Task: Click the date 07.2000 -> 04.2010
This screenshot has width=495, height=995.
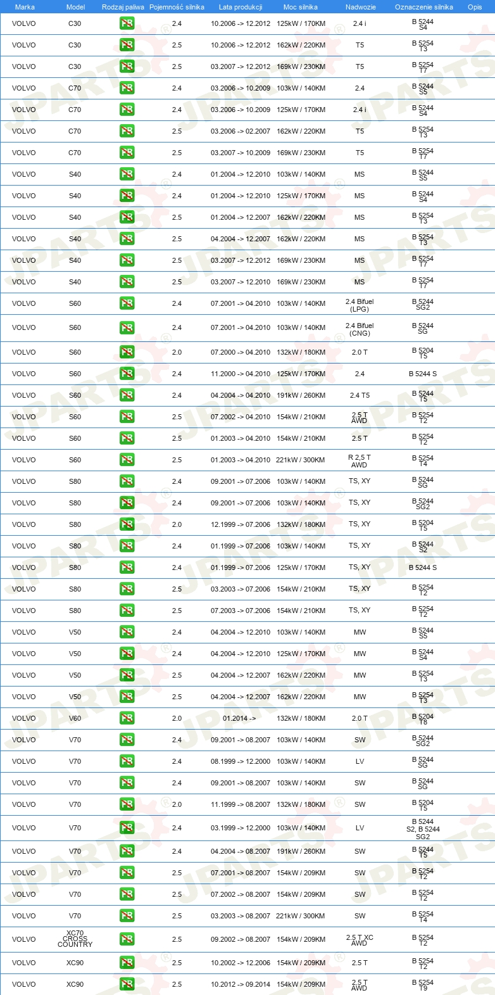Action: click(x=241, y=352)
